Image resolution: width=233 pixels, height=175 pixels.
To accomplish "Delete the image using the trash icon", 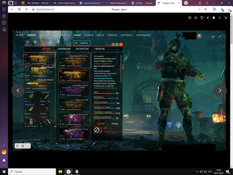I will 214,18.
